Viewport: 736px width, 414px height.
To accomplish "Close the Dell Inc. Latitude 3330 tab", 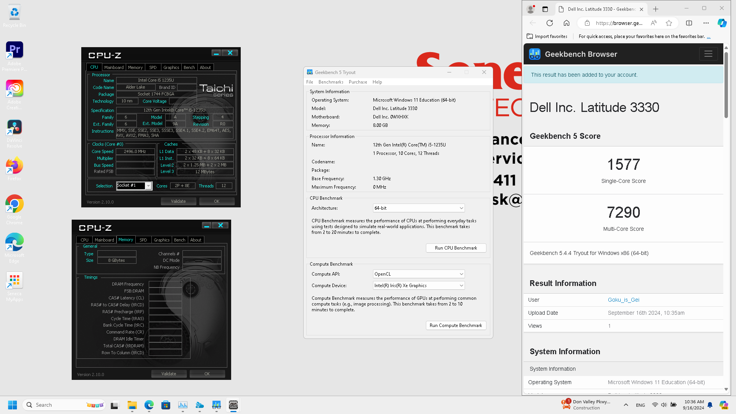I will pyautogui.click(x=641, y=9).
